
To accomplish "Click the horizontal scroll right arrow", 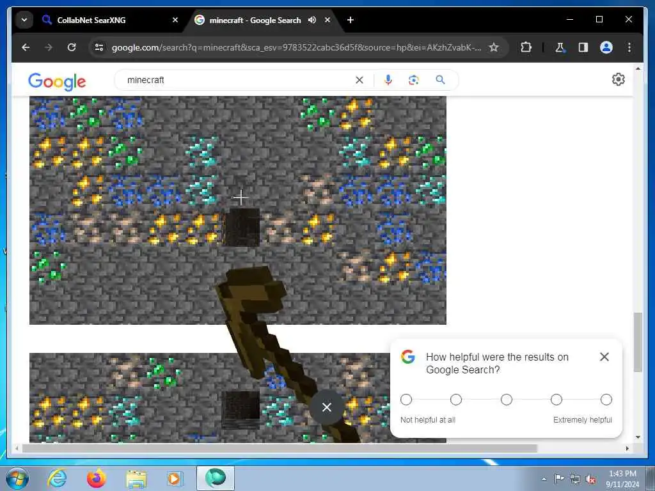I will point(627,448).
